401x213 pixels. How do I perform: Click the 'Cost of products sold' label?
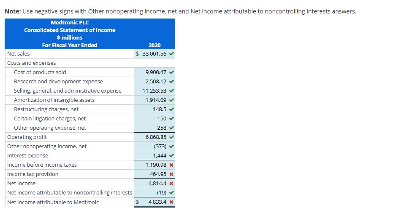(x=40, y=72)
